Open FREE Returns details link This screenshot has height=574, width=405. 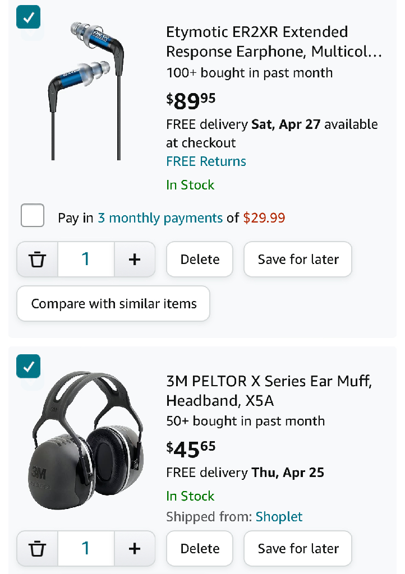[206, 161]
